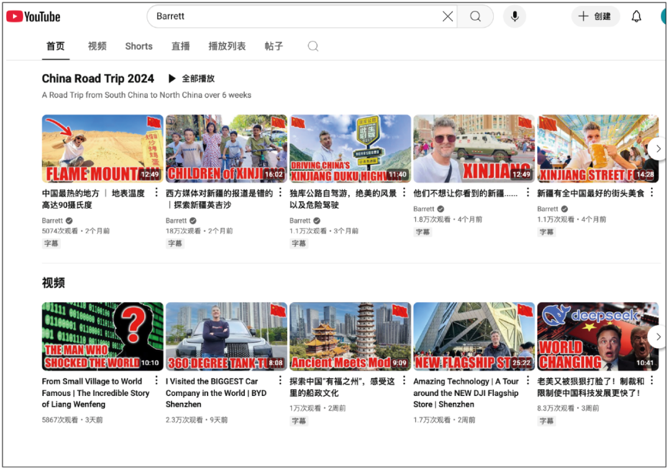
Task: Open title I Visited the BIGGEST Car Company
Action: click(216, 393)
